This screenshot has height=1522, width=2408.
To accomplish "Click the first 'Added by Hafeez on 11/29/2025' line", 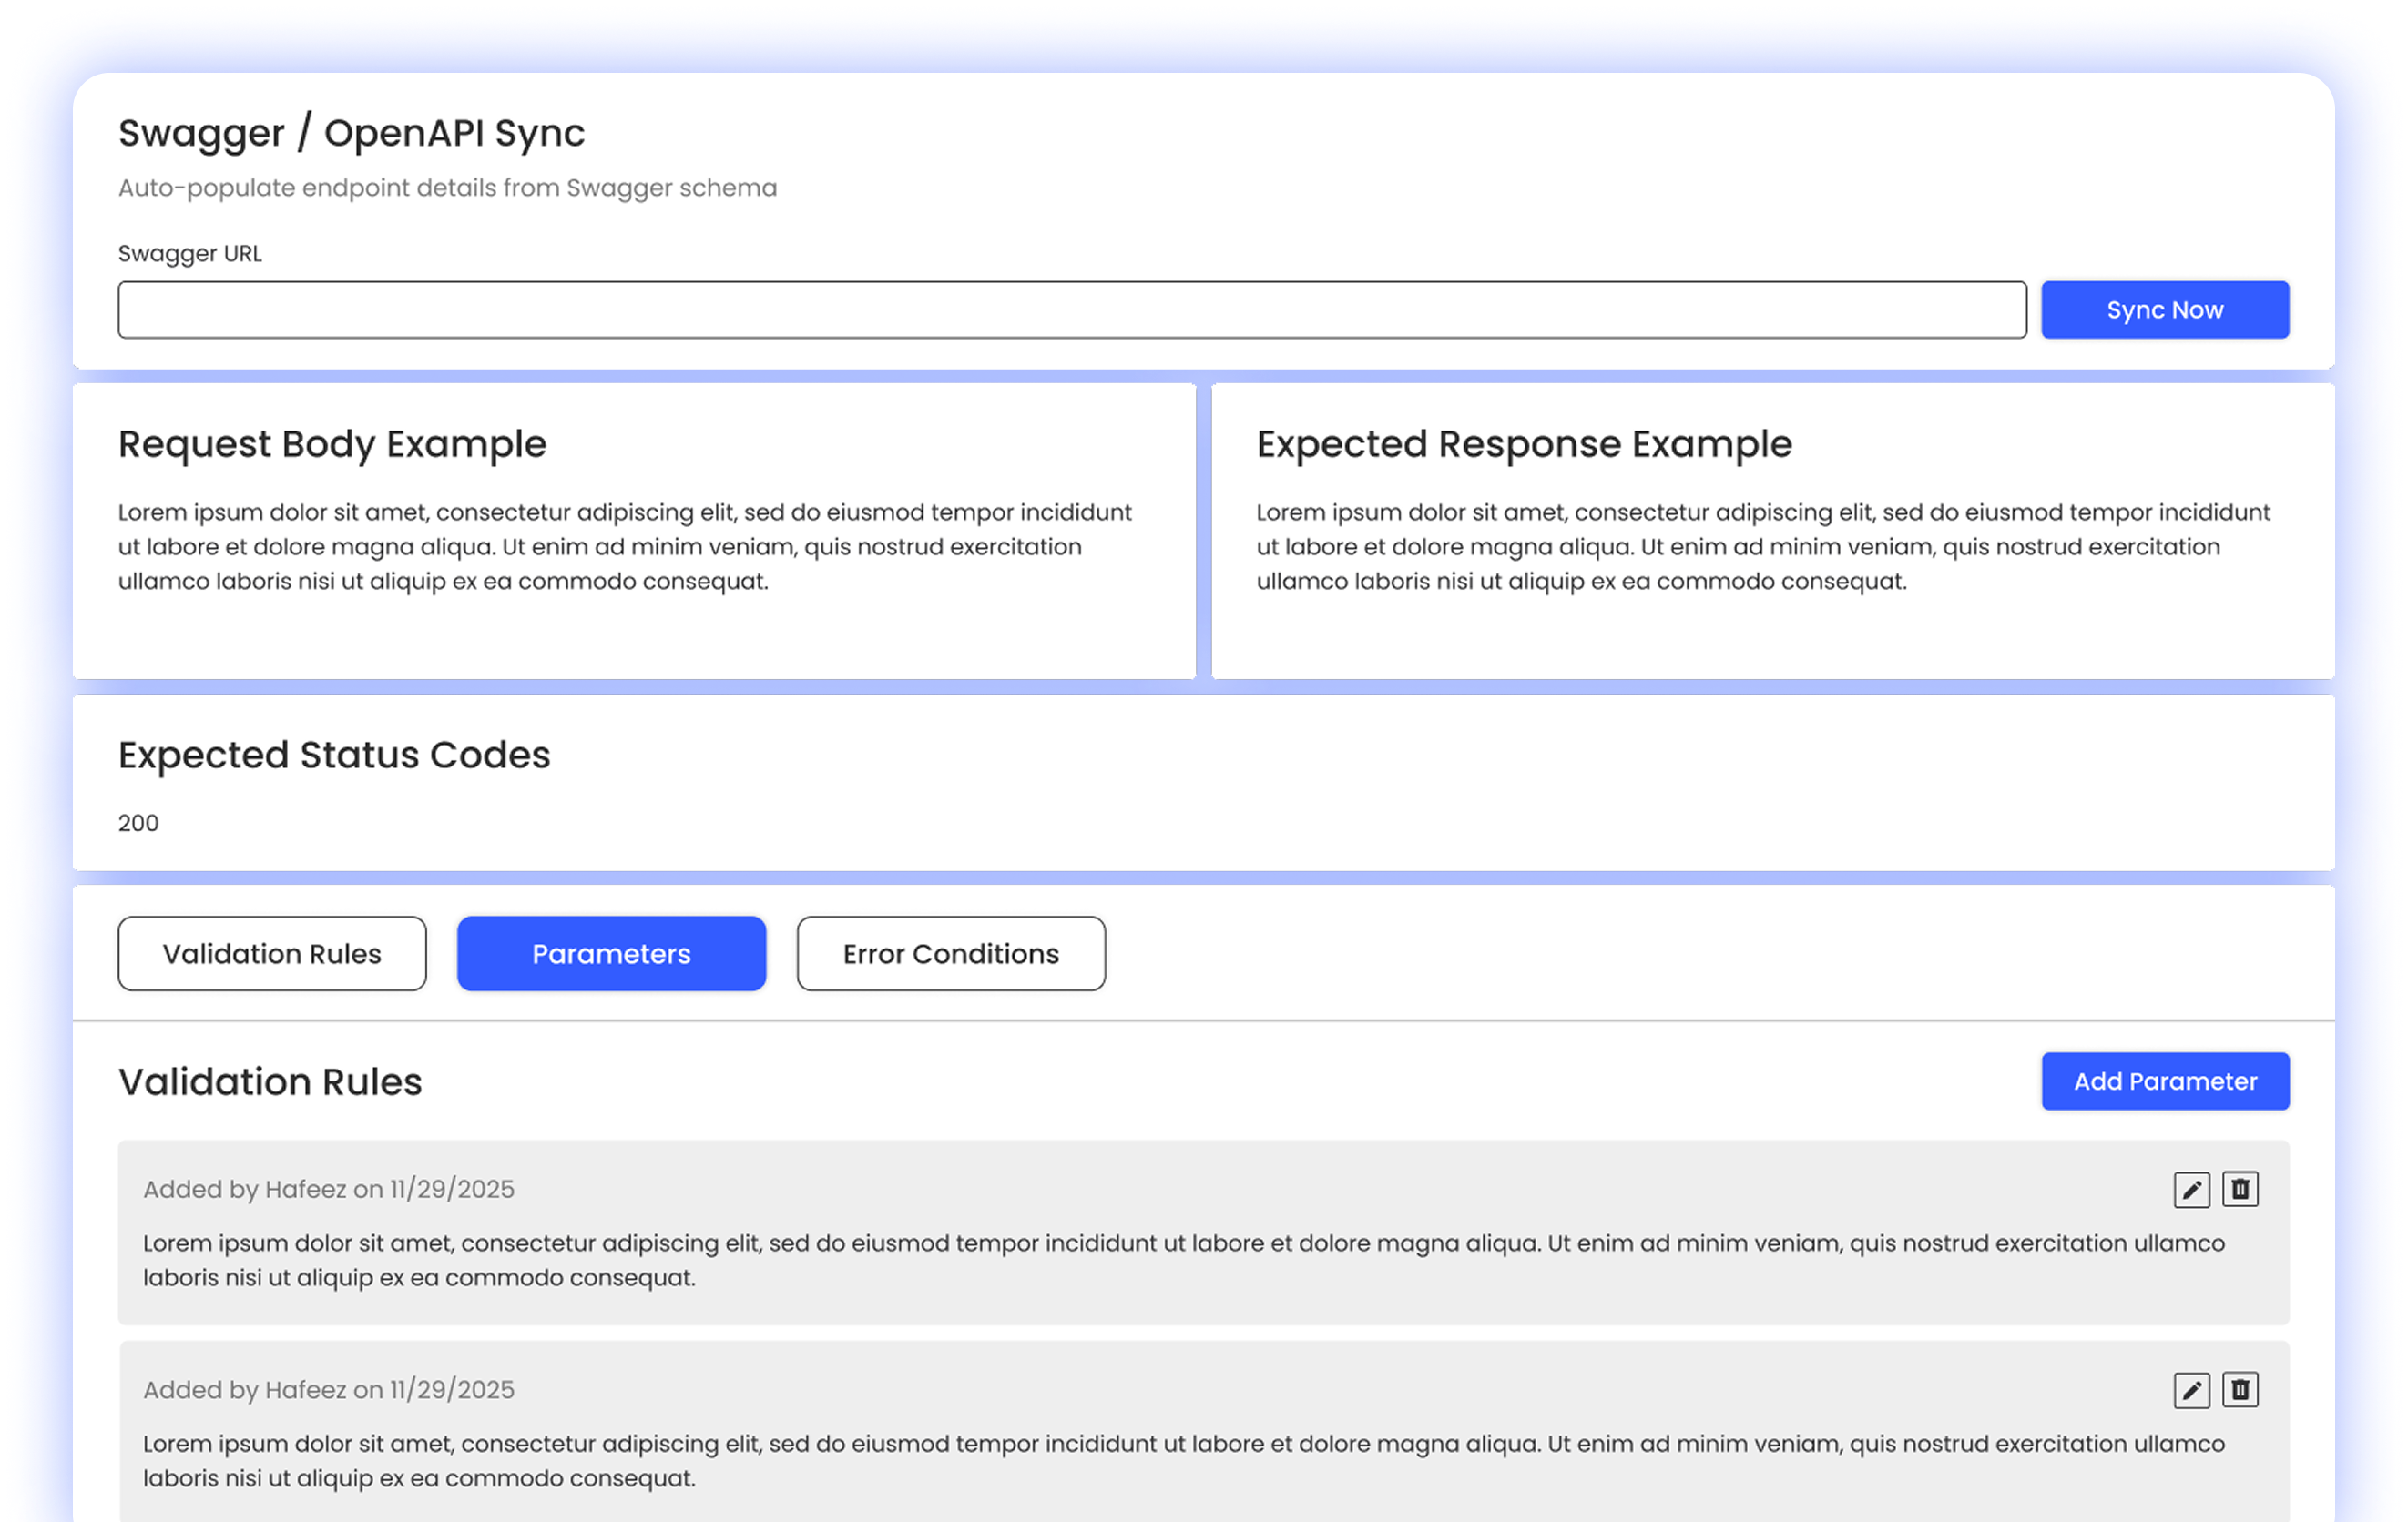I will 328,1189.
